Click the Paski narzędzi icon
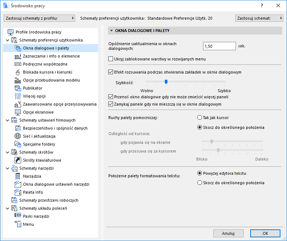 (x=18, y=215)
